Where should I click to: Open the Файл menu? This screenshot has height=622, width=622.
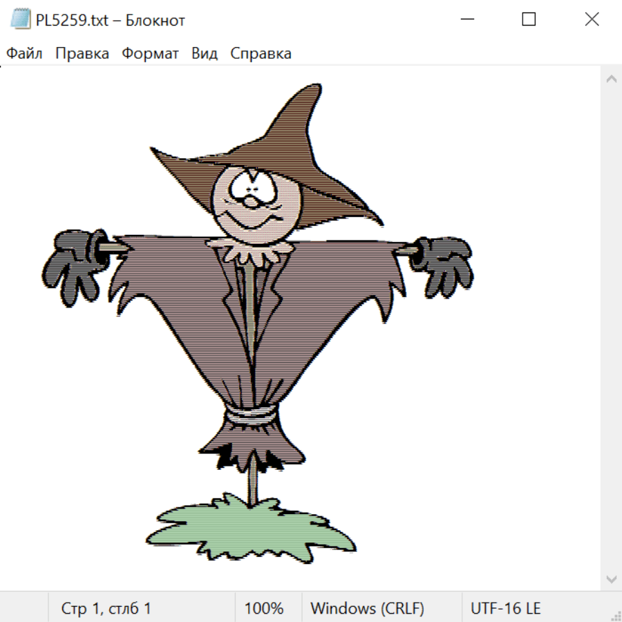(25, 54)
